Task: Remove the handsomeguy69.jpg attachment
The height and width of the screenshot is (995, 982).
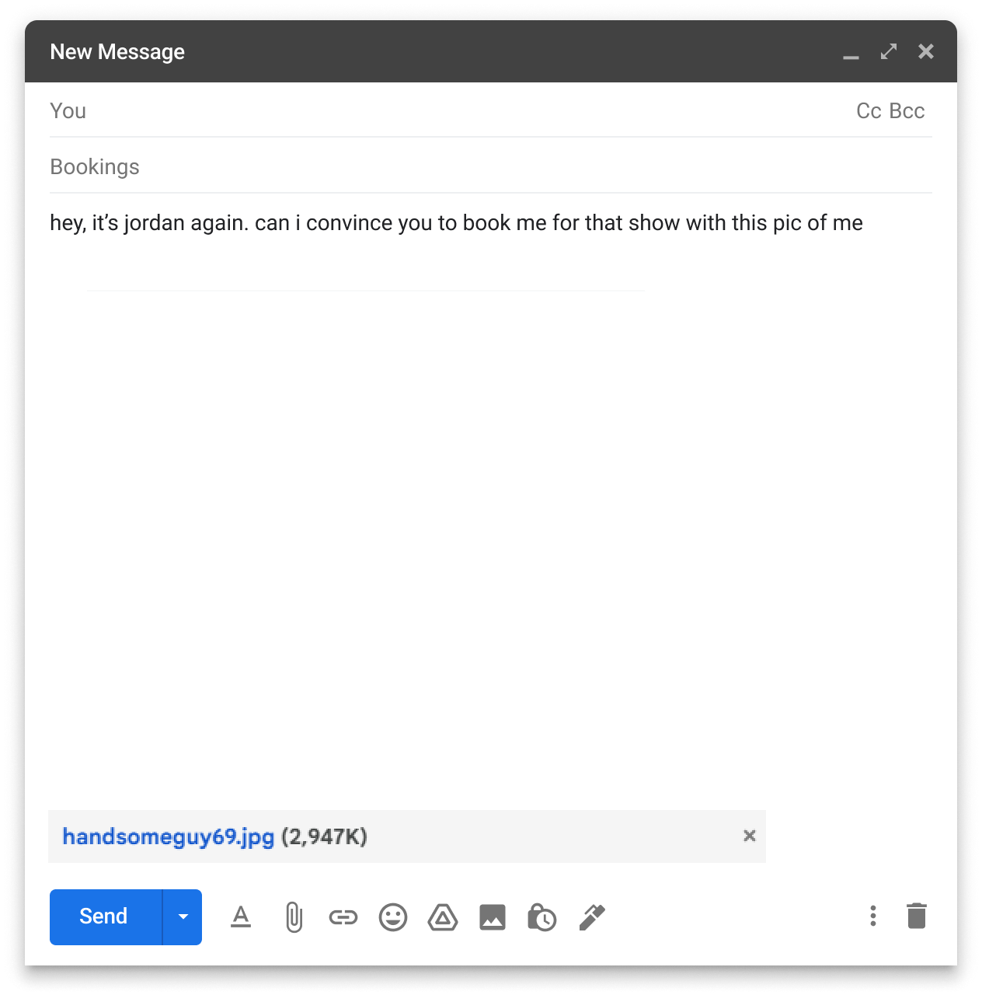Action: (x=749, y=836)
